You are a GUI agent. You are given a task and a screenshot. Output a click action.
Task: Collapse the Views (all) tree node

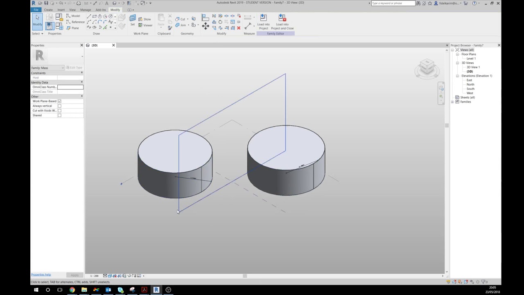click(453, 50)
